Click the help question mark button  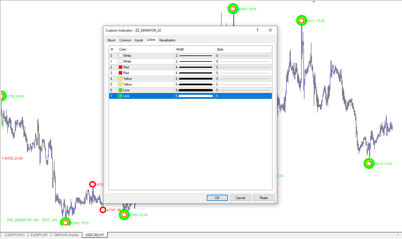point(257,30)
